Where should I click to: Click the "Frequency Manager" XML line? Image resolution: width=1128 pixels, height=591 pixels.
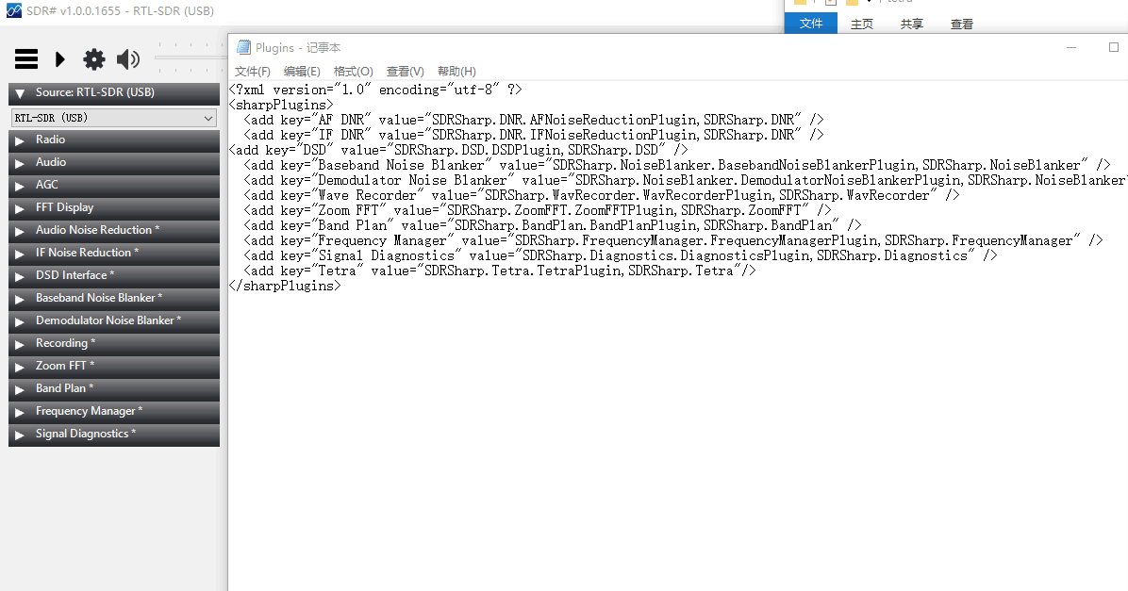coord(673,241)
